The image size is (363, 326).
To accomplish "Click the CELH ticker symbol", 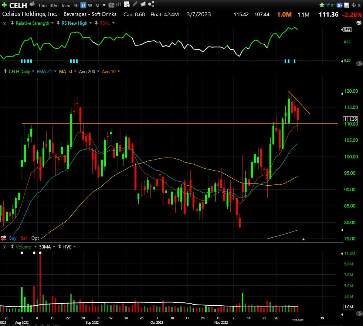I will (x=18, y=5).
